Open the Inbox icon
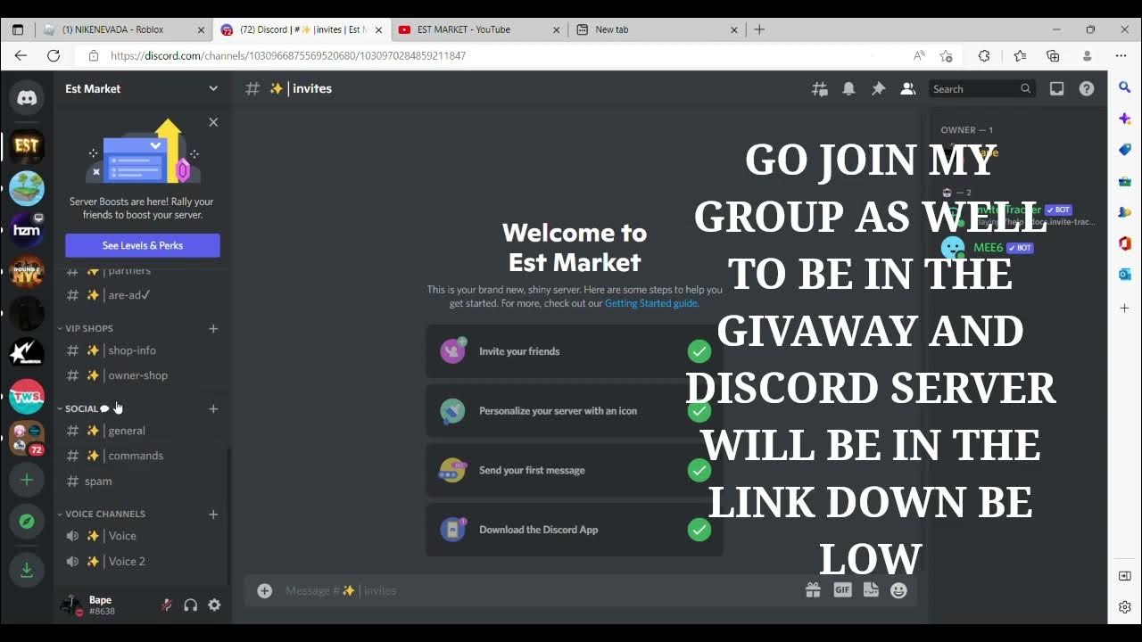This screenshot has height=642, width=1142. coord(1056,88)
